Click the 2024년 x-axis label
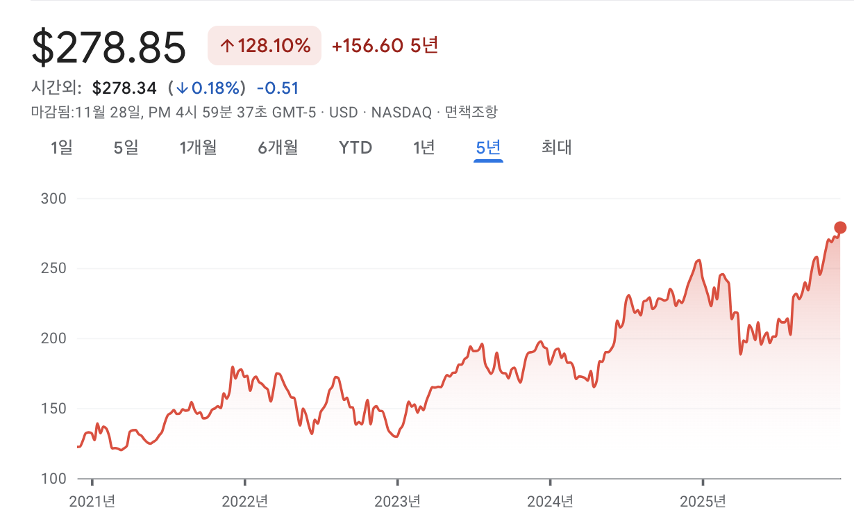The height and width of the screenshot is (524, 854). pos(550,501)
